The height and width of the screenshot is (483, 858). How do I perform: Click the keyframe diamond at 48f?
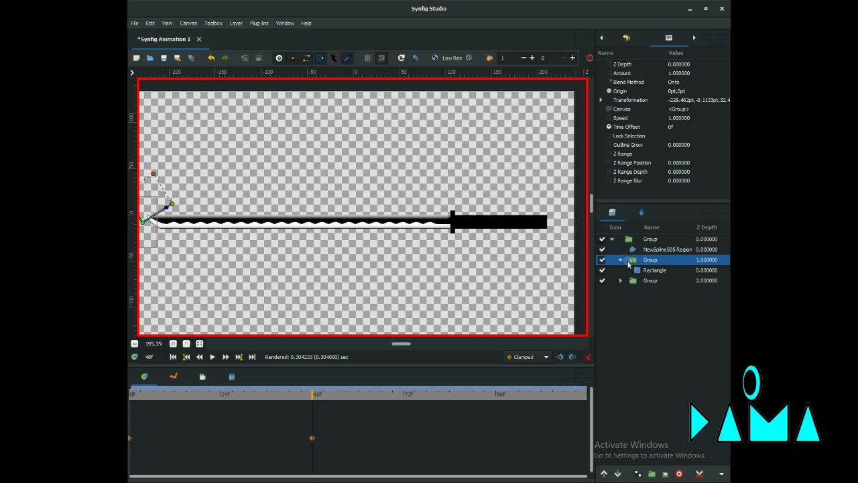(x=312, y=438)
